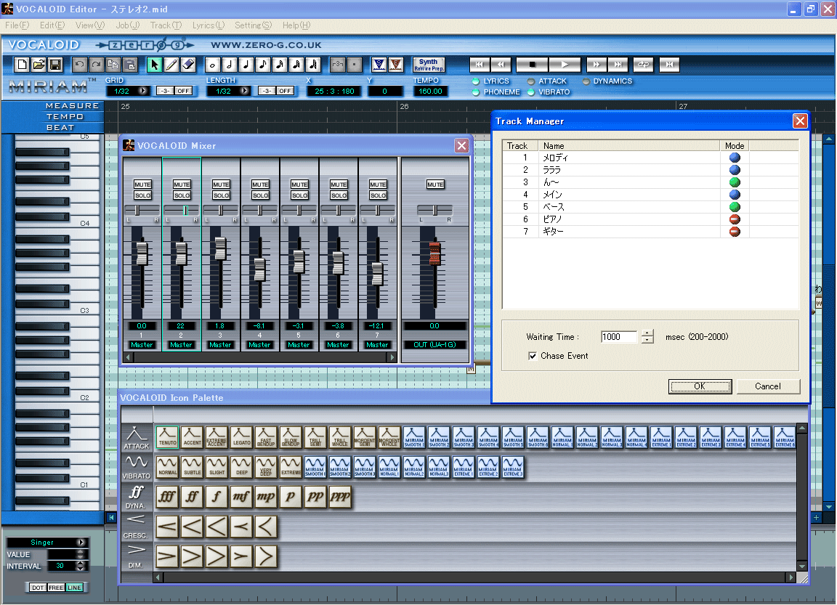Add Accent attack icon from palette
The height and width of the screenshot is (605, 837).
pos(192,437)
